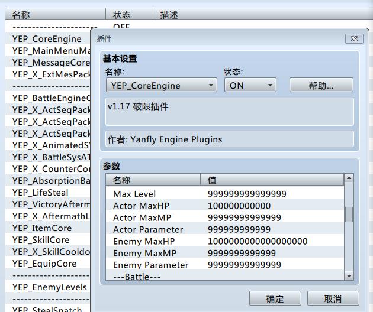The height and width of the screenshot is (312, 373).
Task: Open the 名称 plugin dropdown YEP_CoreEngine
Action: (x=162, y=85)
